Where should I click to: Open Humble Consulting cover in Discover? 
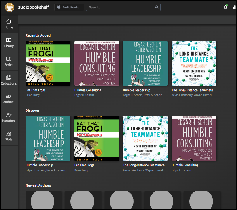pyautogui.click(x=194, y=138)
